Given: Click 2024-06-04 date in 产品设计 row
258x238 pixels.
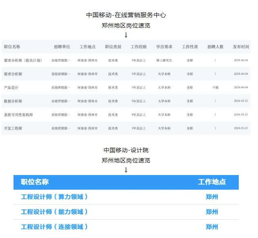Looking at the screenshot, I should click(x=241, y=88).
